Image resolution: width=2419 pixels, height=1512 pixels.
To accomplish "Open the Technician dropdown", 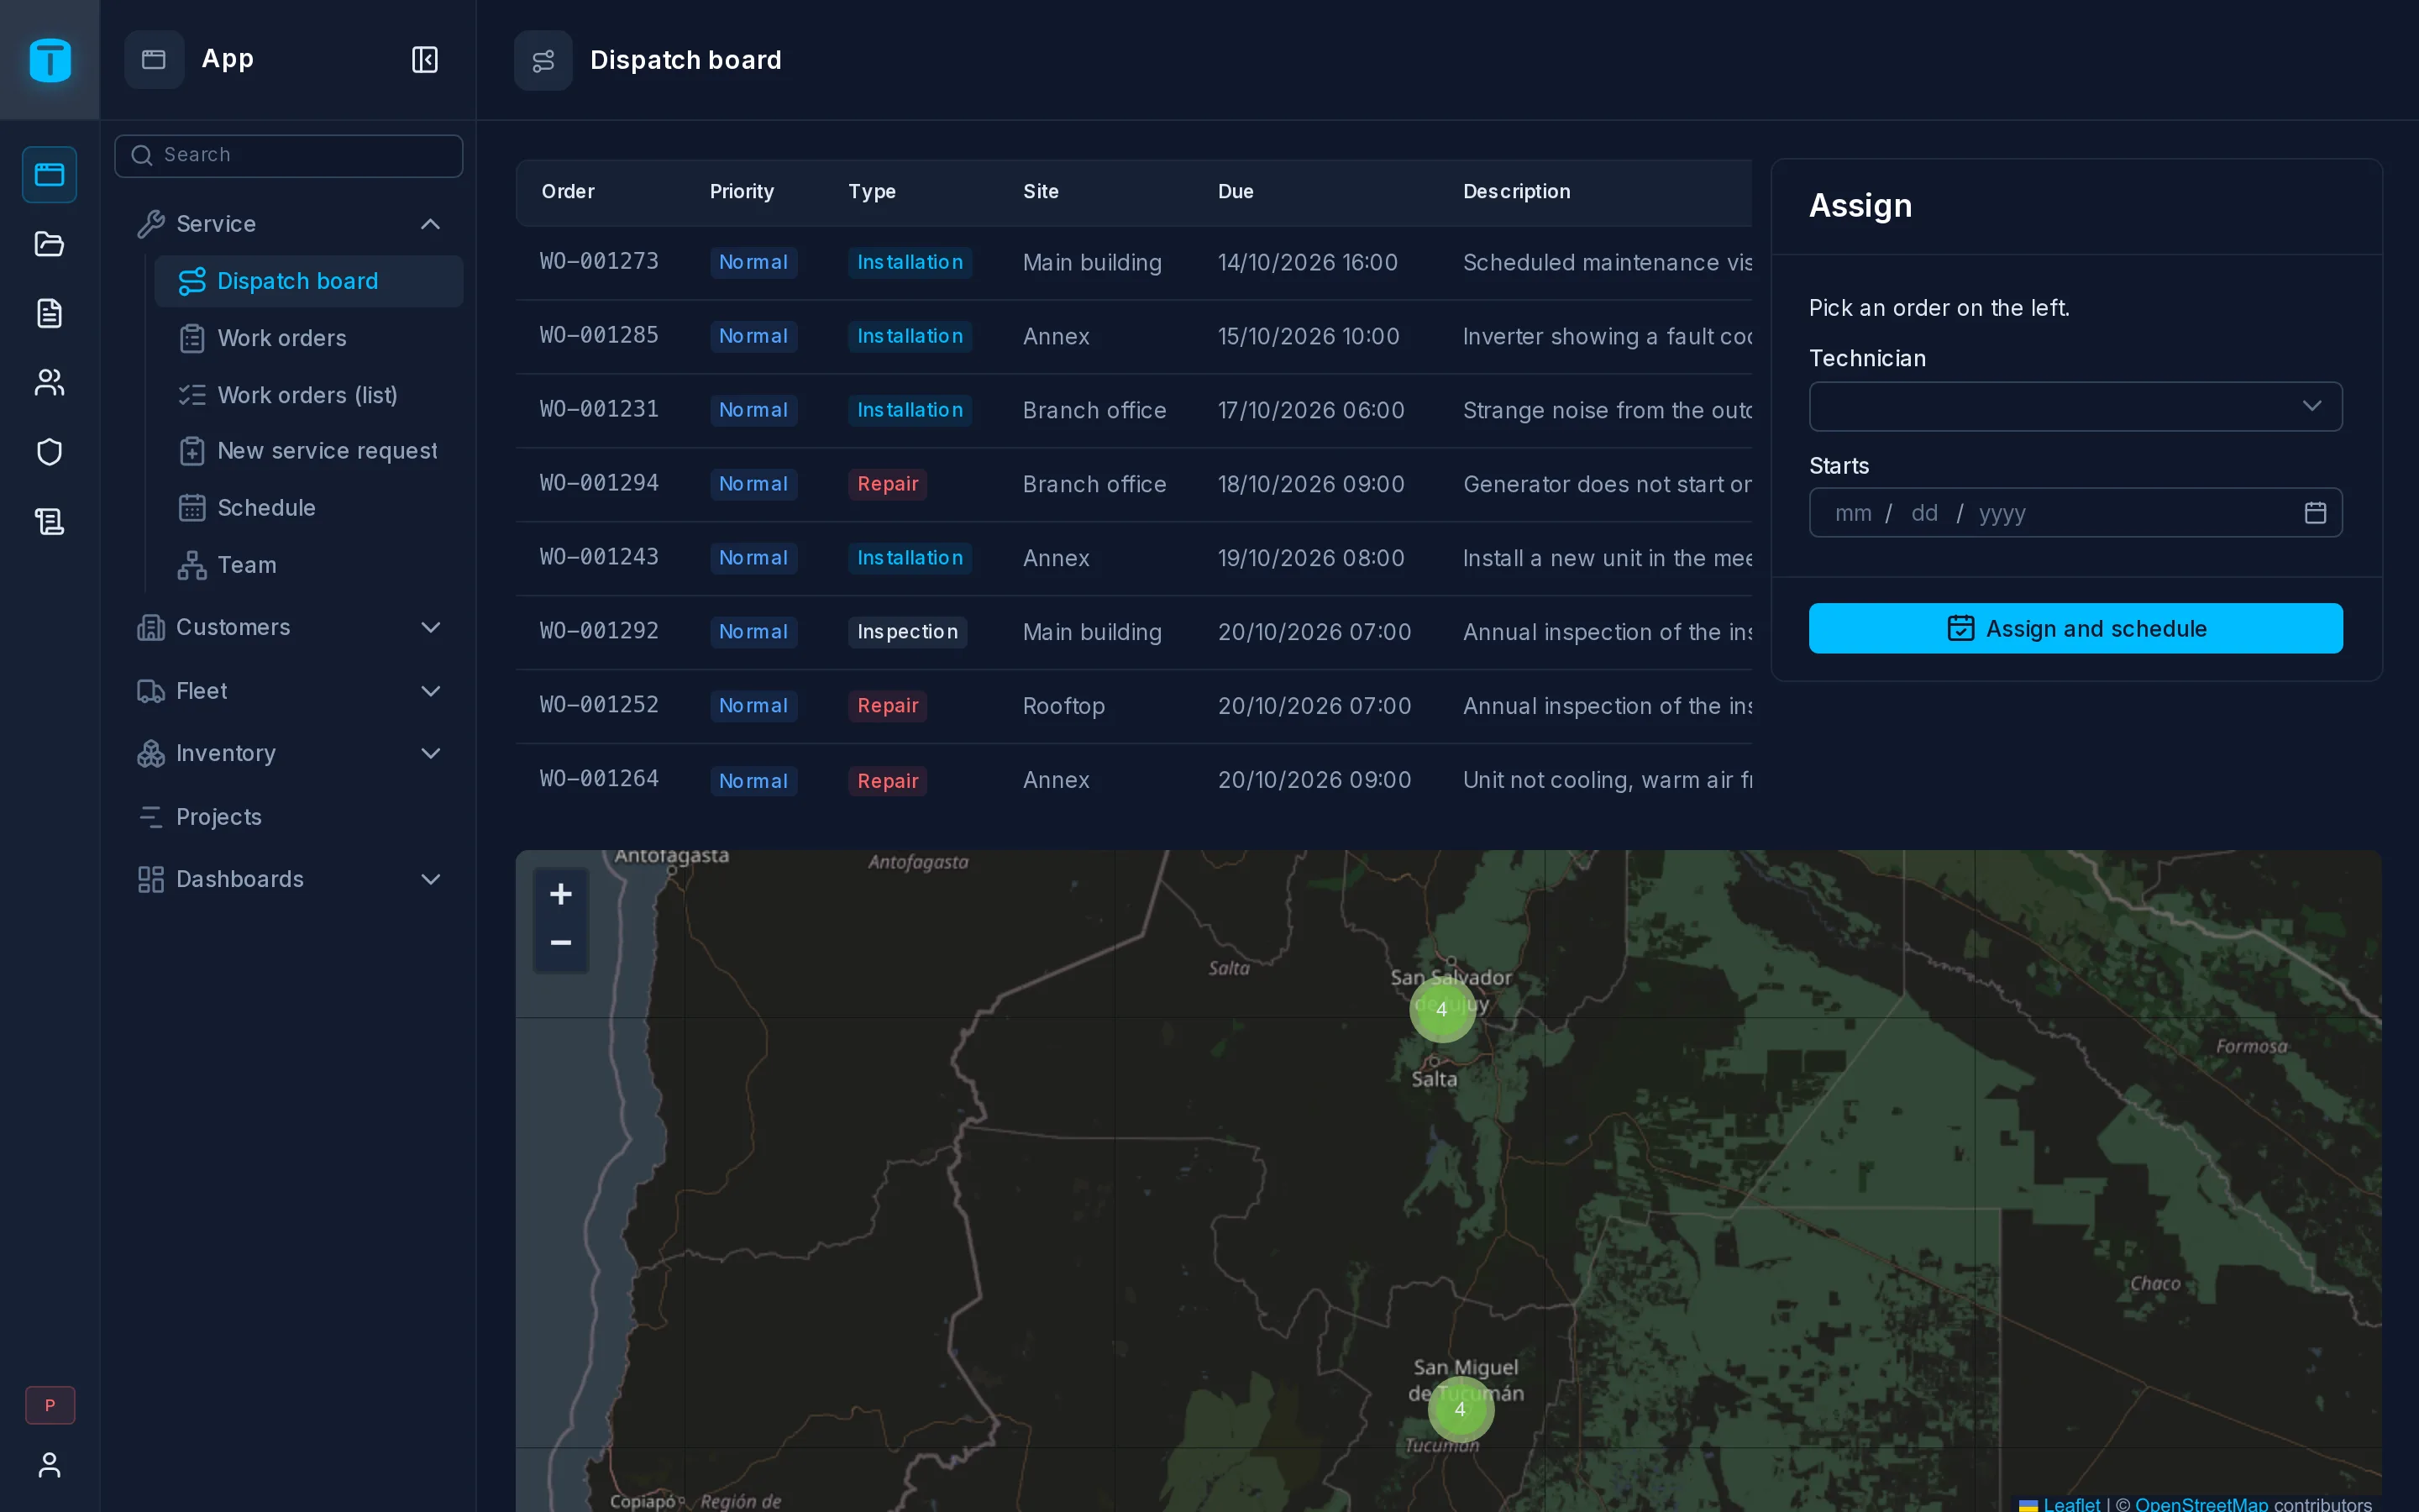I will 2075,406.
